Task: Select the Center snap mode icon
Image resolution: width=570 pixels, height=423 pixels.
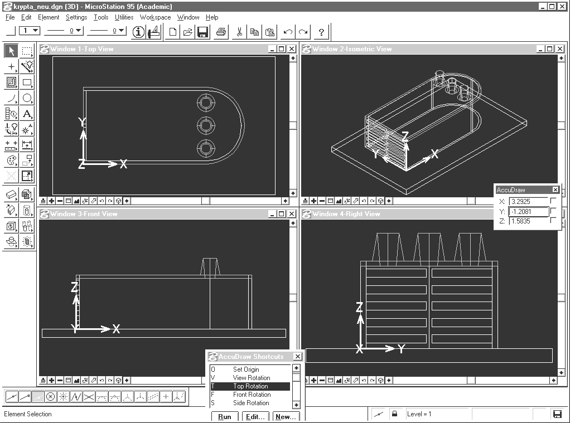Action: pos(51,397)
